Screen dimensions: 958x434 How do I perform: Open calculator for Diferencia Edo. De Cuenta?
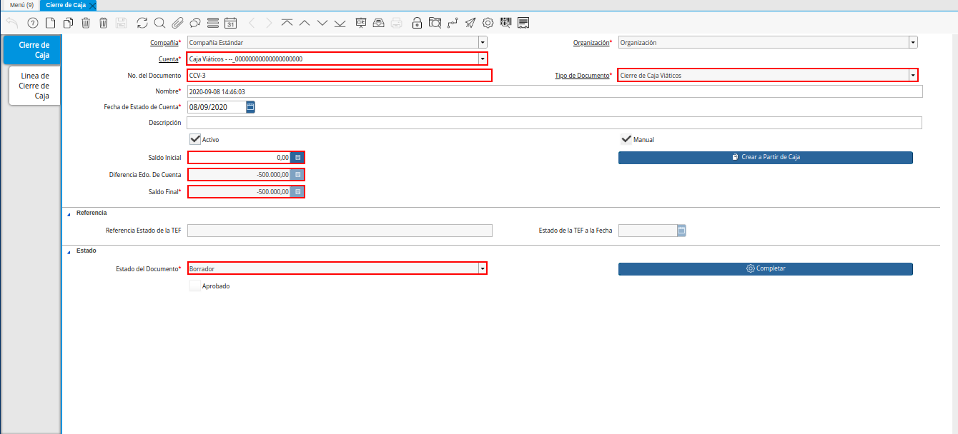298,174
